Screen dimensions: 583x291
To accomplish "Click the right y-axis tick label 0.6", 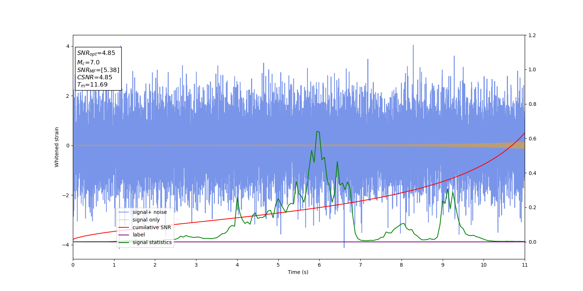I will click(532, 139).
